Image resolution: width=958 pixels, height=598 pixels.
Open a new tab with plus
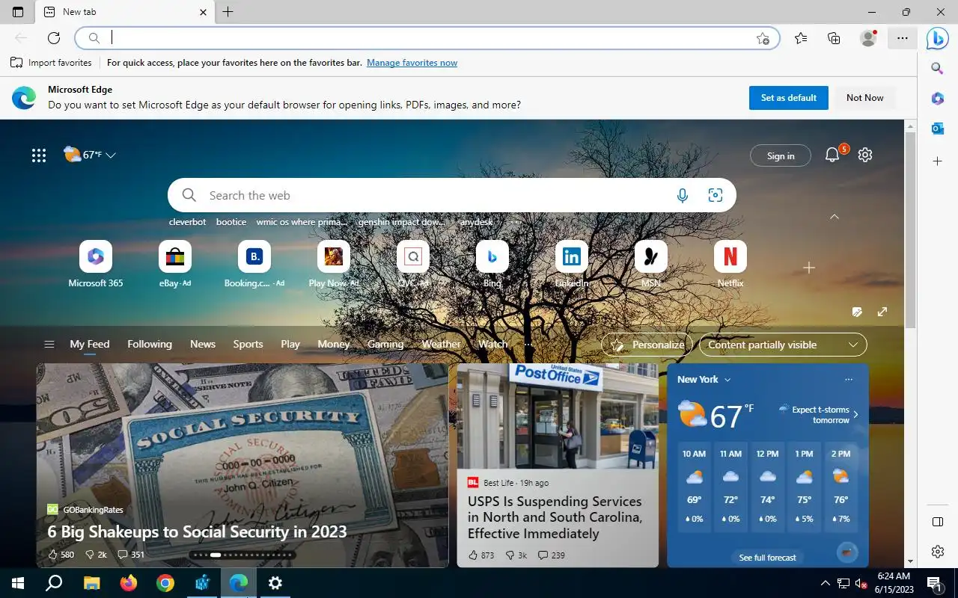click(228, 12)
